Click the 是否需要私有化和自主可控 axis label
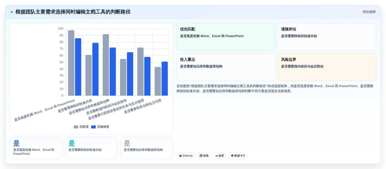 point(143,106)
